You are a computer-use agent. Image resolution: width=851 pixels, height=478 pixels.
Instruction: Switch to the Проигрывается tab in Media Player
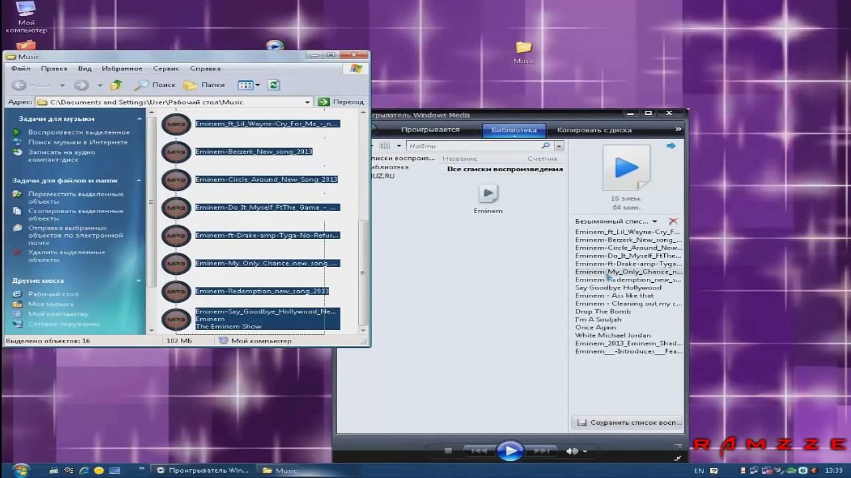[x=430, y=130]
